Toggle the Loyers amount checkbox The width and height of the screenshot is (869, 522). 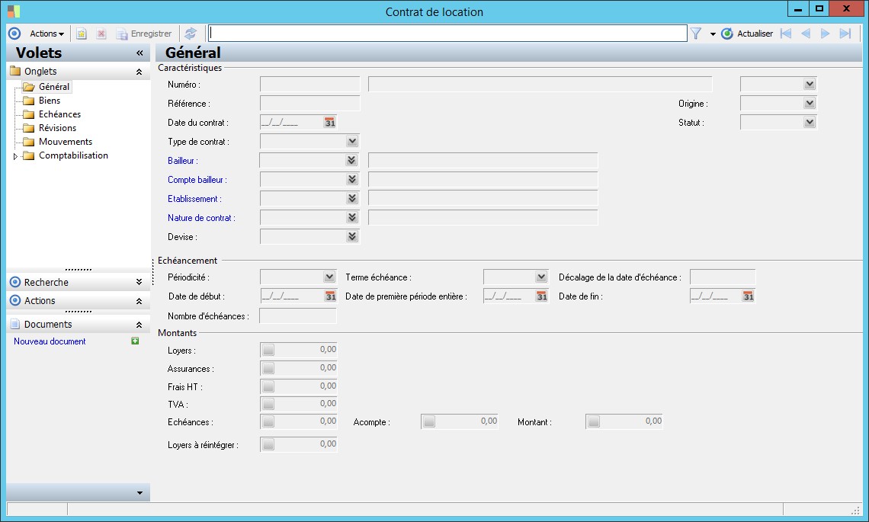pos(268,351)
